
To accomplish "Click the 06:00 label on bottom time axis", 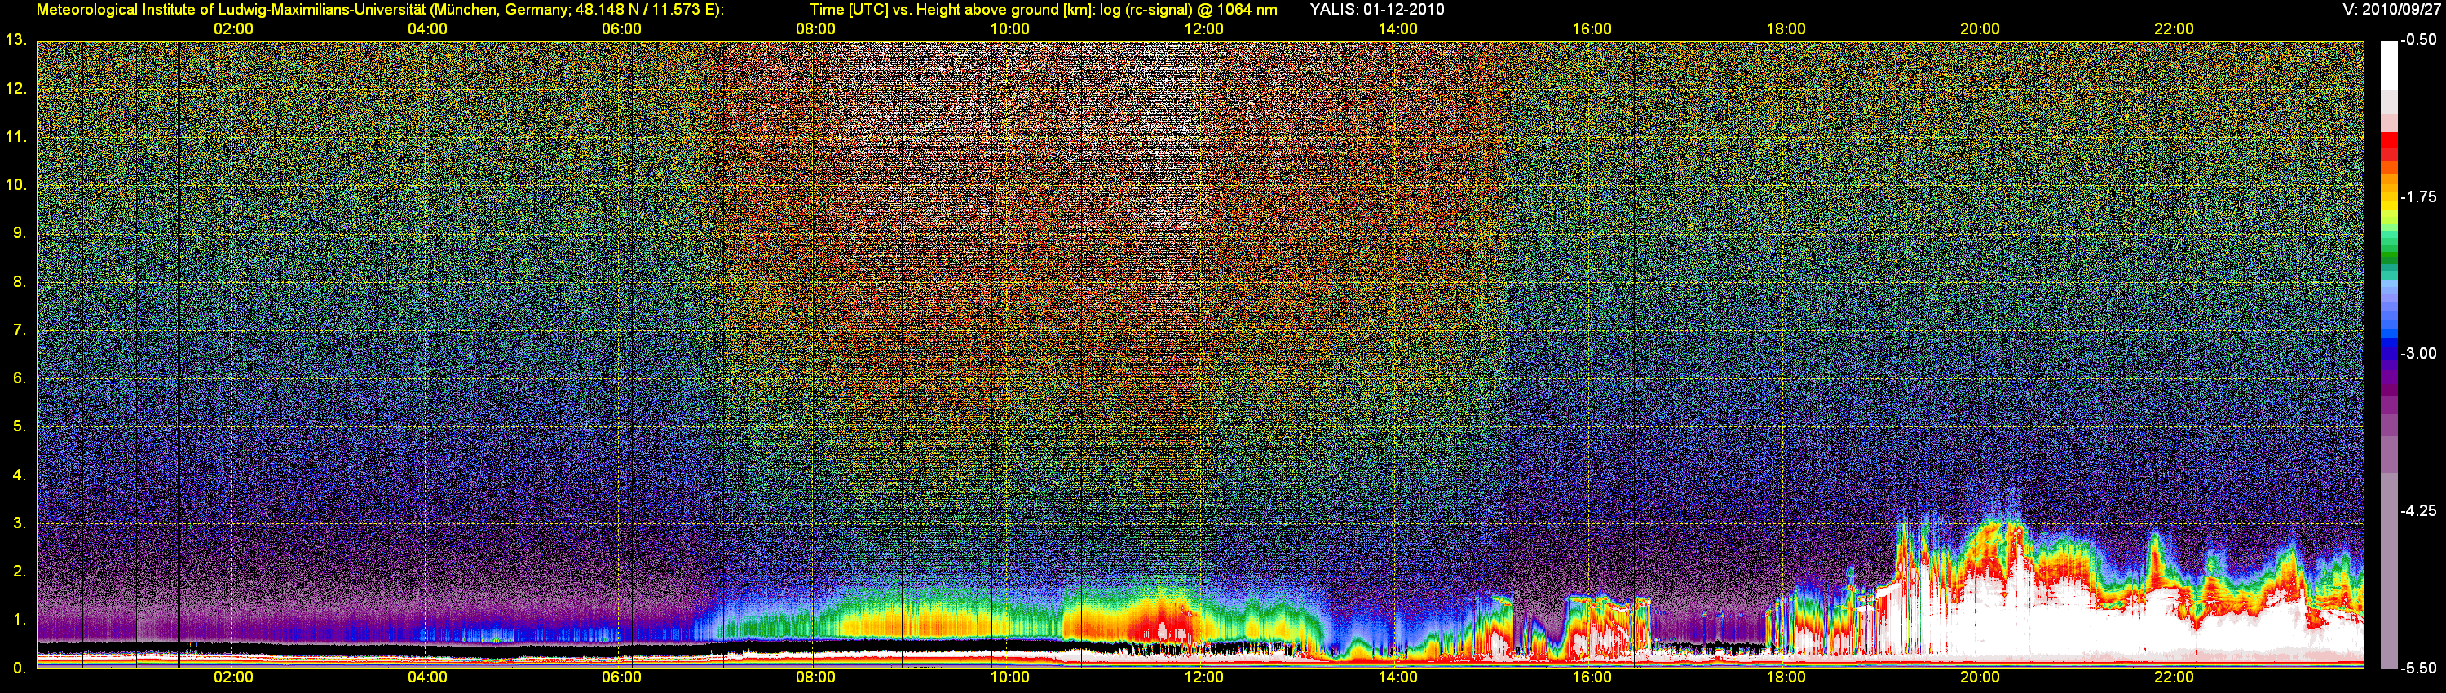I will tap(622, 678).
